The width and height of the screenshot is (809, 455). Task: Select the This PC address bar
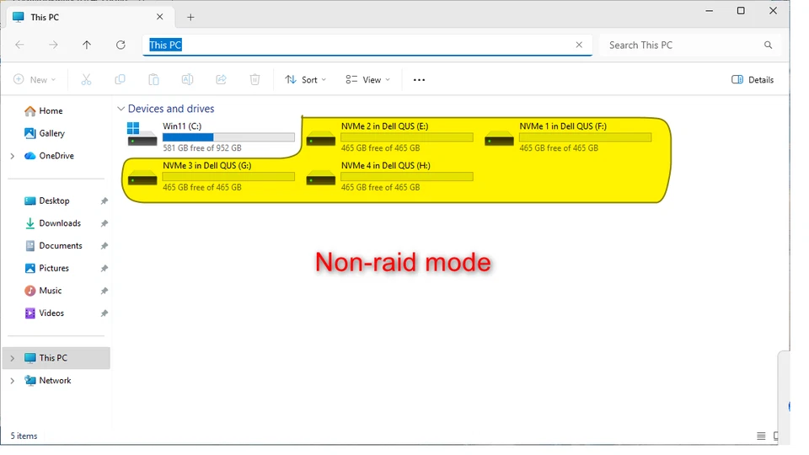(x=367, y=45)
